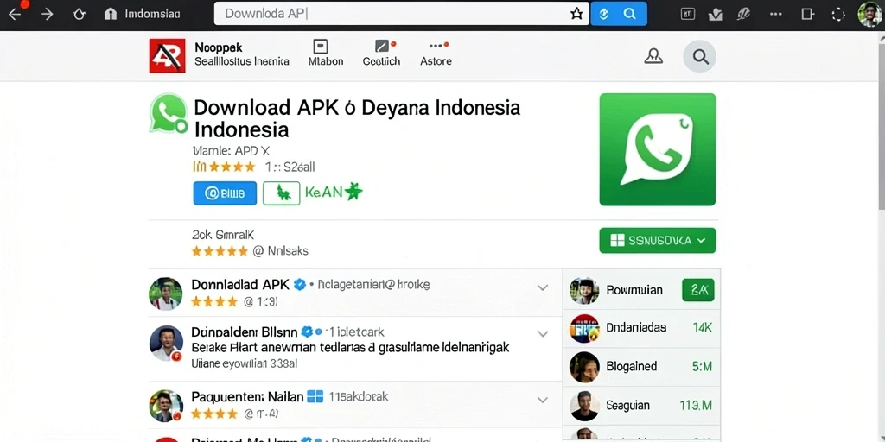Expand the Dunpaldeni Bllsnn row chevron
The height and width of the screenshot is (442, 885).
click(x=543, y=334)
